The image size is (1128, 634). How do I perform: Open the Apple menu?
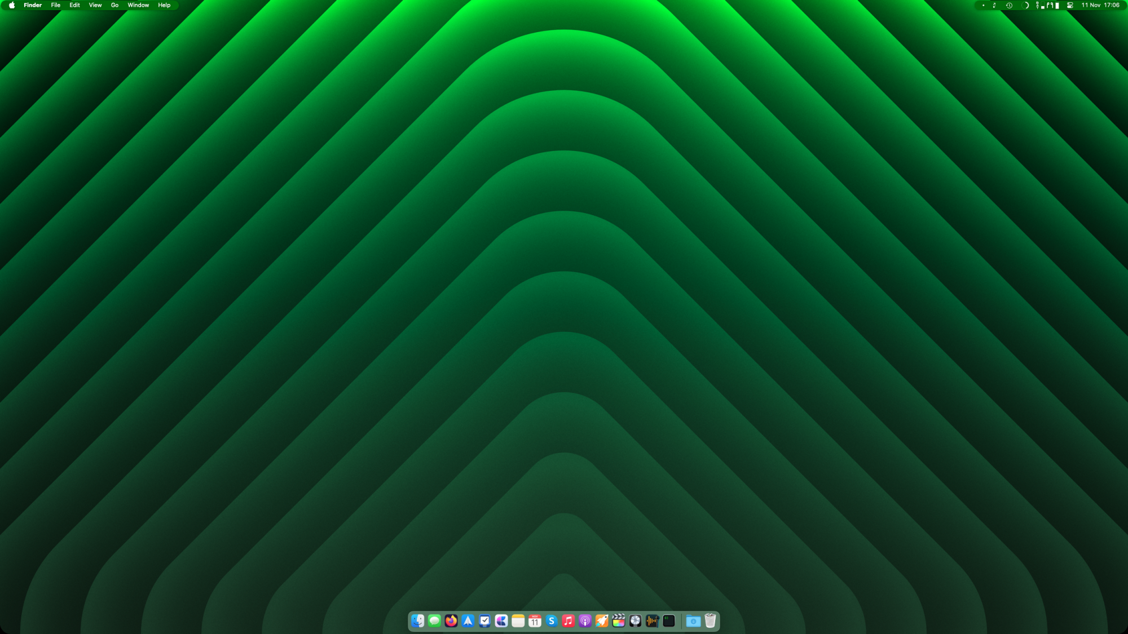pos(12,5)
